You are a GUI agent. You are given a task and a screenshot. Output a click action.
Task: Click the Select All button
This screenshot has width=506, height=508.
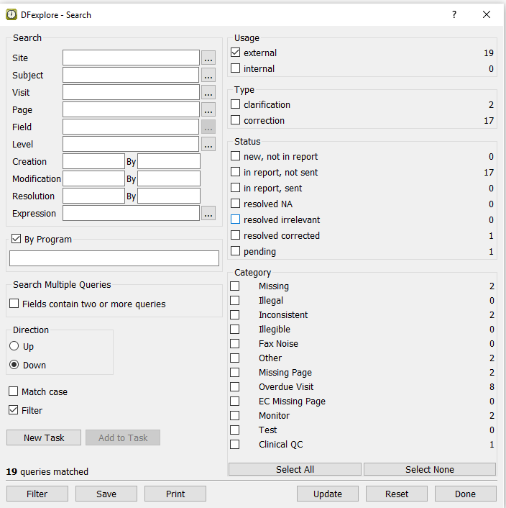point(295,469)
